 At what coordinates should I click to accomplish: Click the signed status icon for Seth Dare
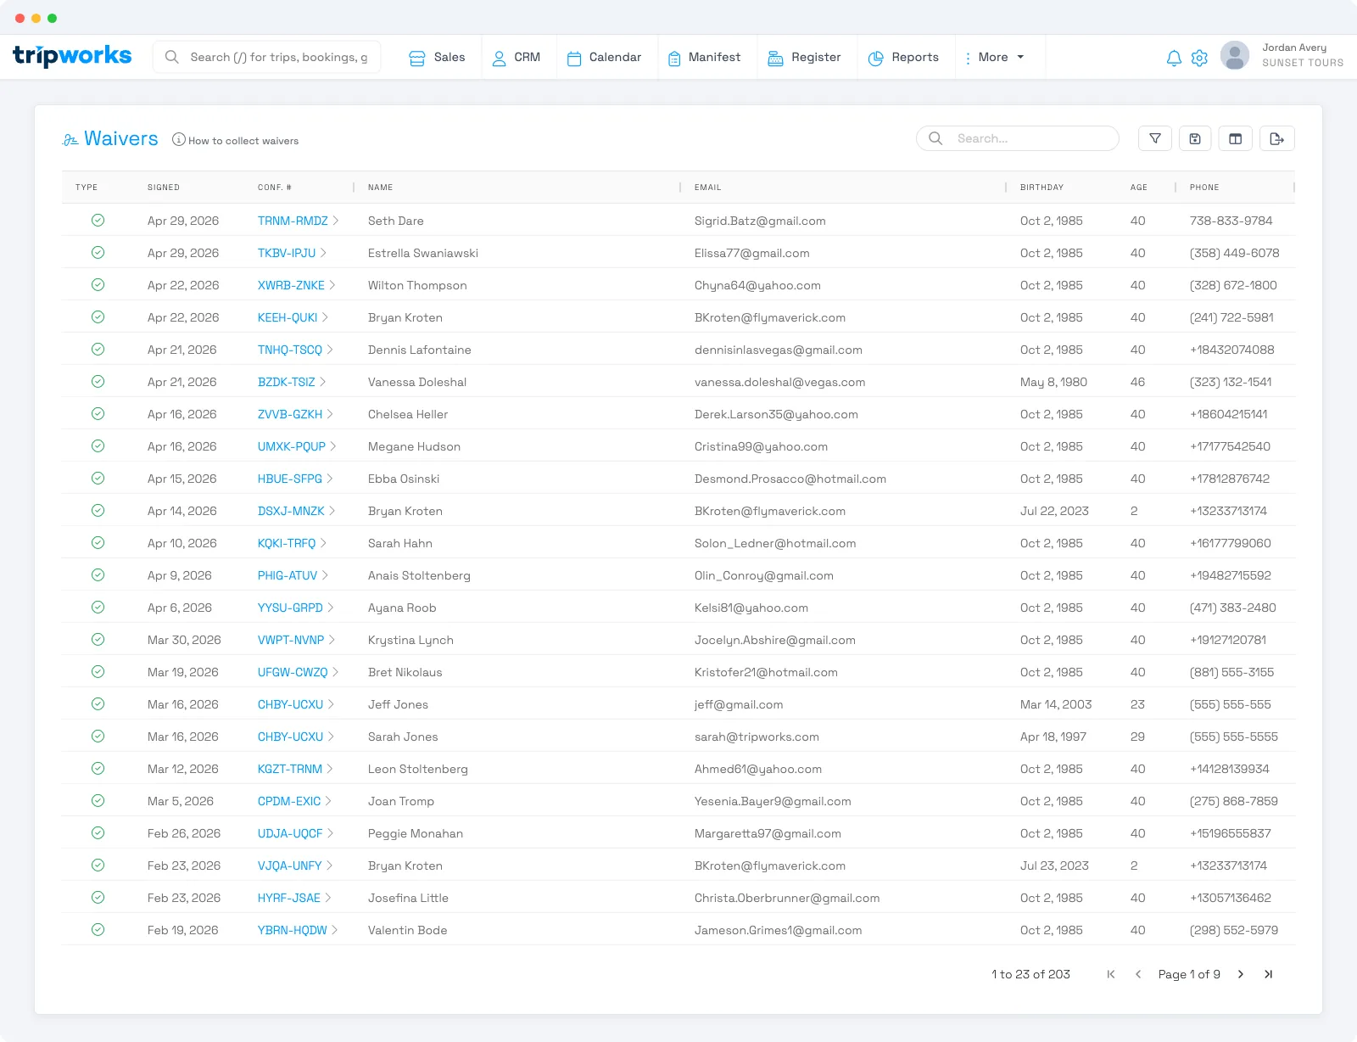tap(98, 221)
